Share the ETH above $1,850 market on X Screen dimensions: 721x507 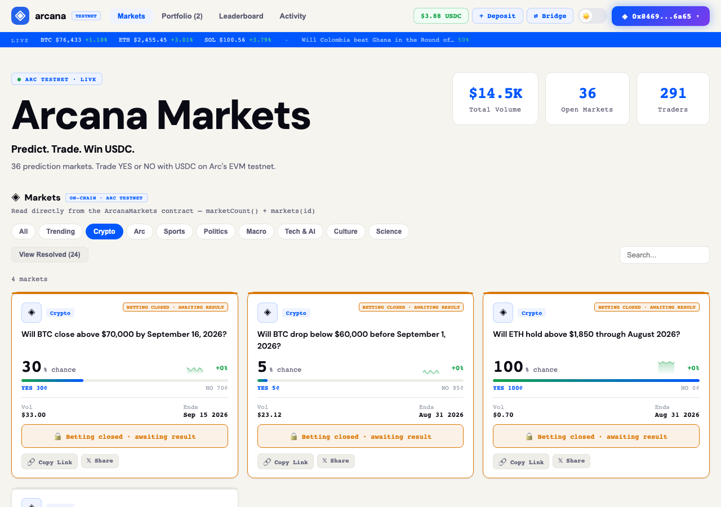coord(571,461)
